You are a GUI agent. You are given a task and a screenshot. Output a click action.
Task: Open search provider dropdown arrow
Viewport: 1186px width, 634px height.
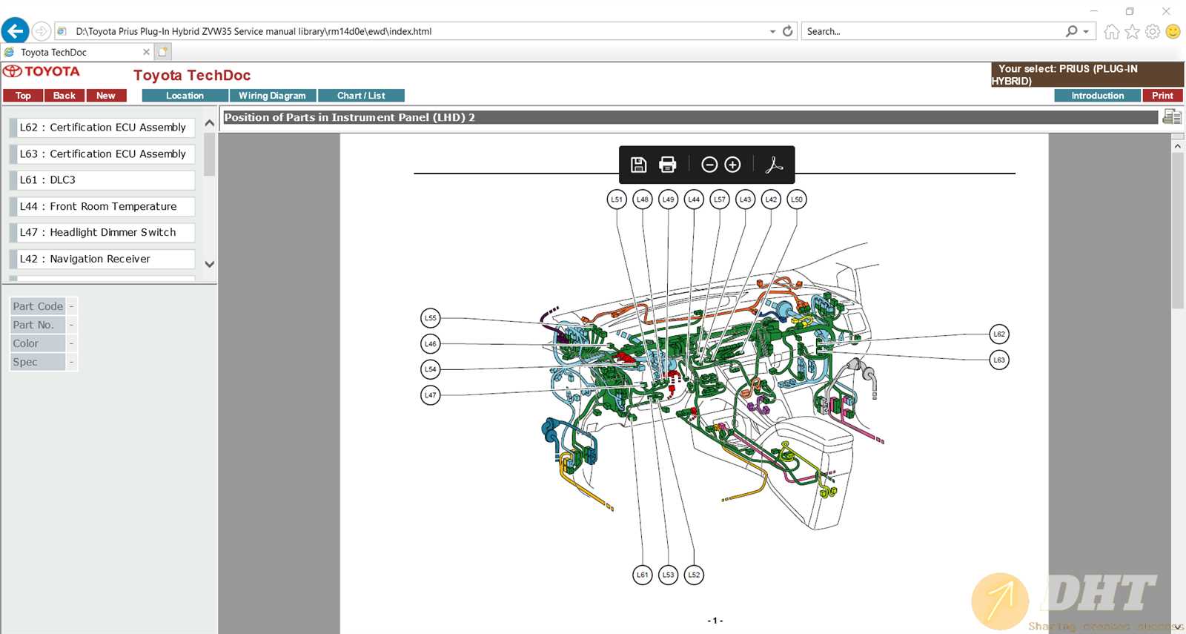[1086, 31]
